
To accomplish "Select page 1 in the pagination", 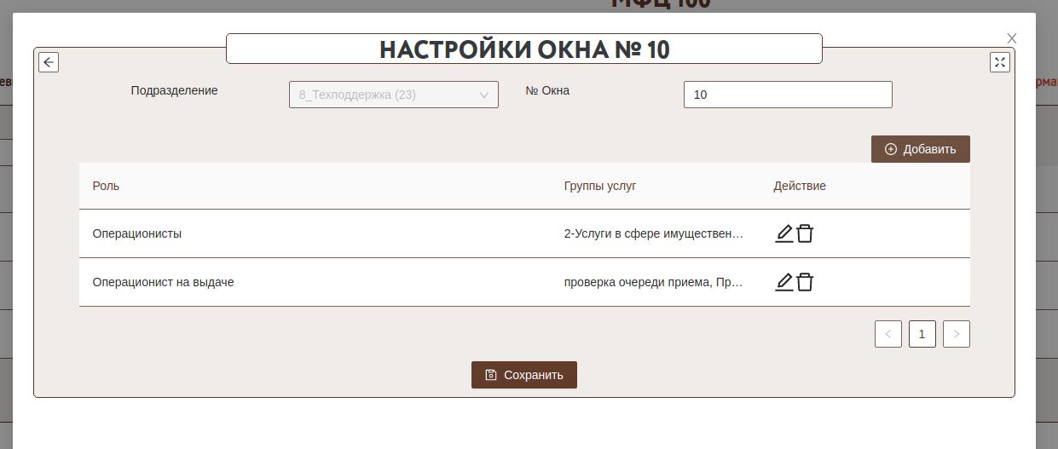I will click(x=922, y=334).
